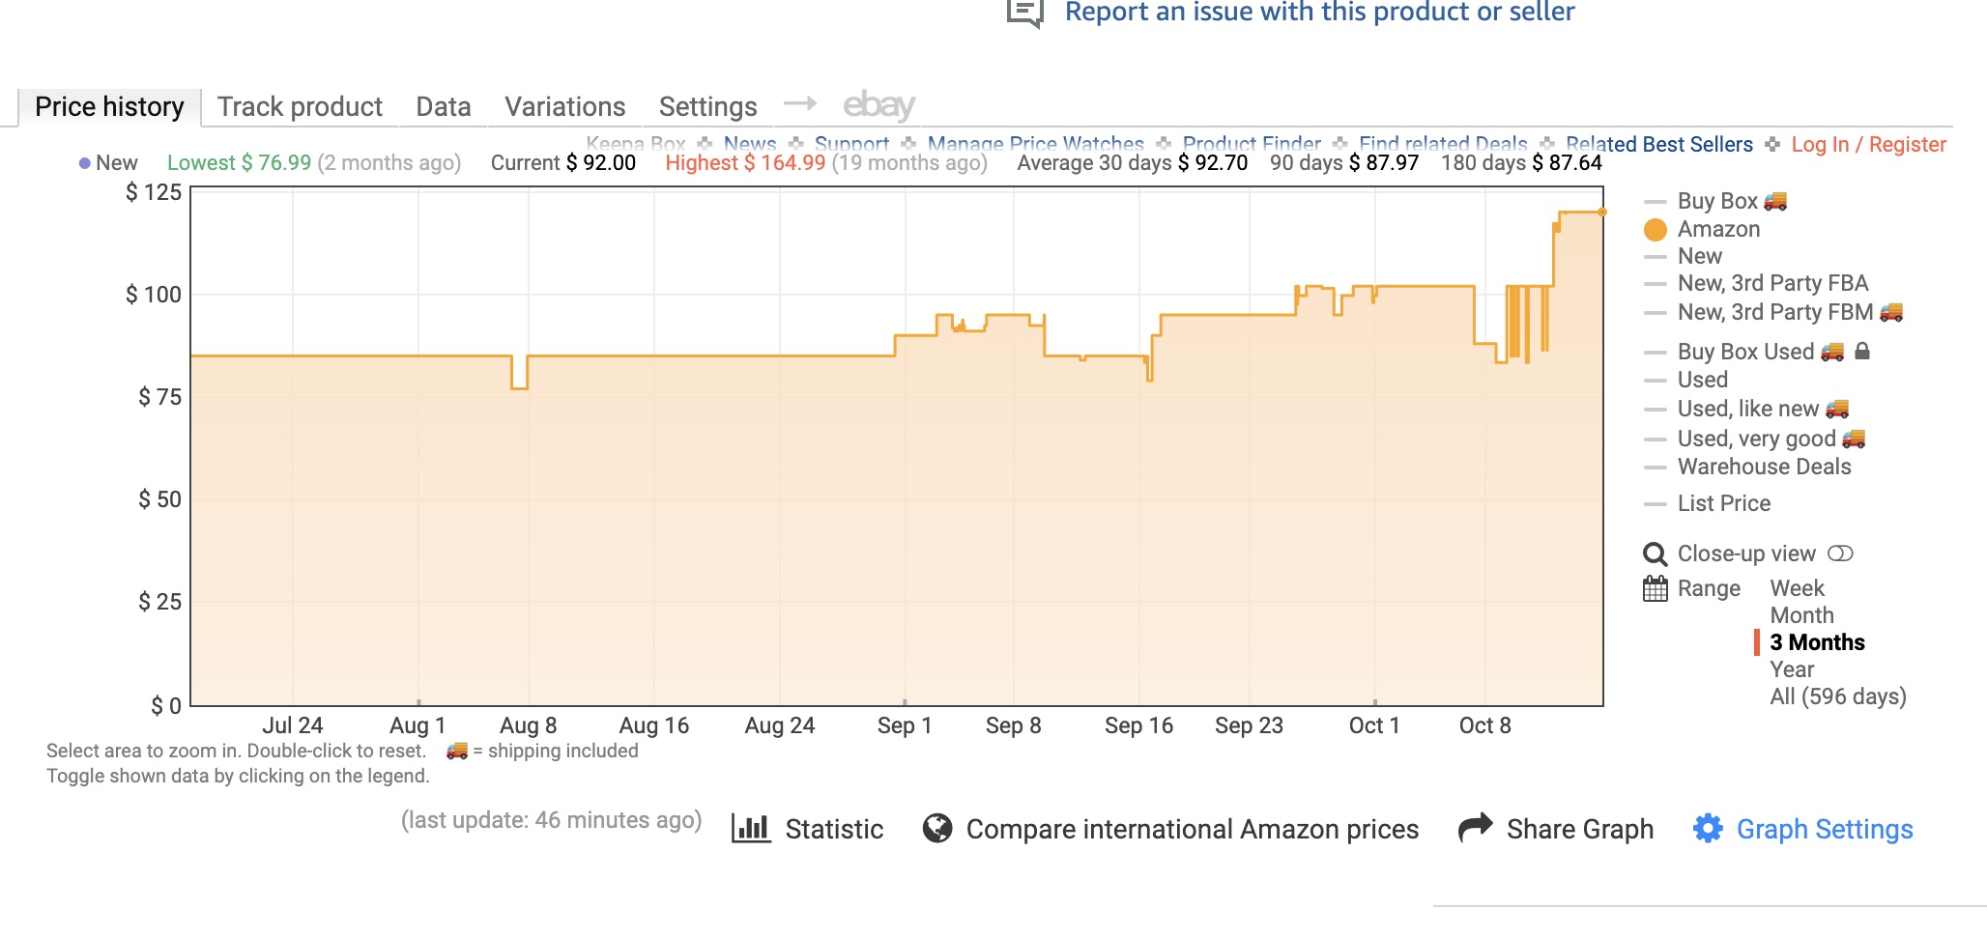Click the report issue speech bubble icon
Screen dimensions: 1987x937
pyautogui.click(x=1024, y=14)
